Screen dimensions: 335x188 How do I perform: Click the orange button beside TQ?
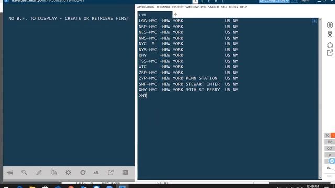coord(333,135)
